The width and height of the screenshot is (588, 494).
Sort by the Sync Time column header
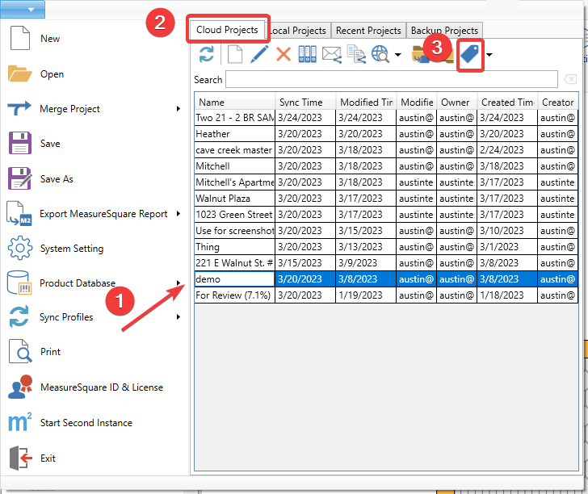tap(305, 102)
